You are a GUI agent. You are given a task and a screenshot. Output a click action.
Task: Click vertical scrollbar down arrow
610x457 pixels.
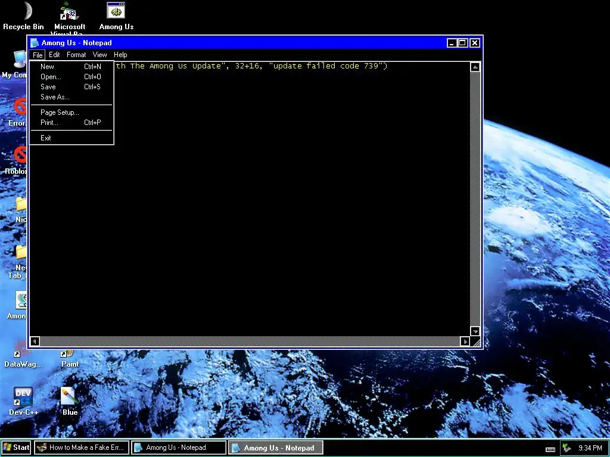click(475, 331)
